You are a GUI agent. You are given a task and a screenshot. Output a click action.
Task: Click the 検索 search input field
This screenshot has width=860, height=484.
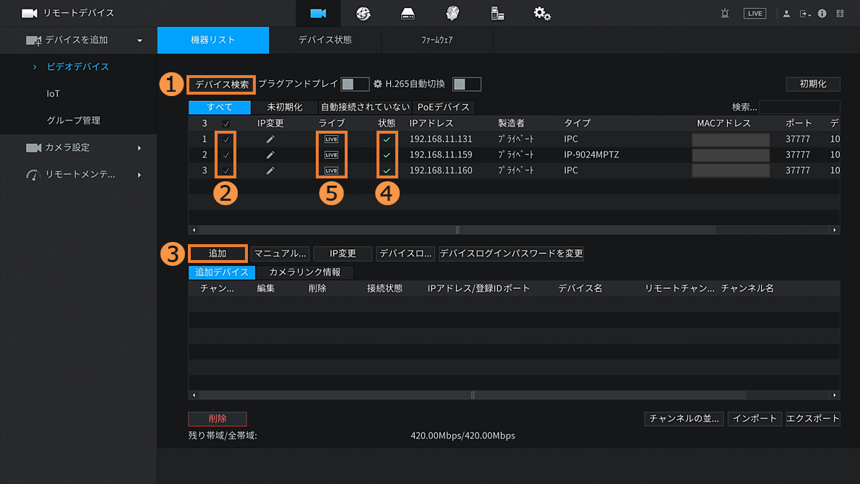(799, 108)
